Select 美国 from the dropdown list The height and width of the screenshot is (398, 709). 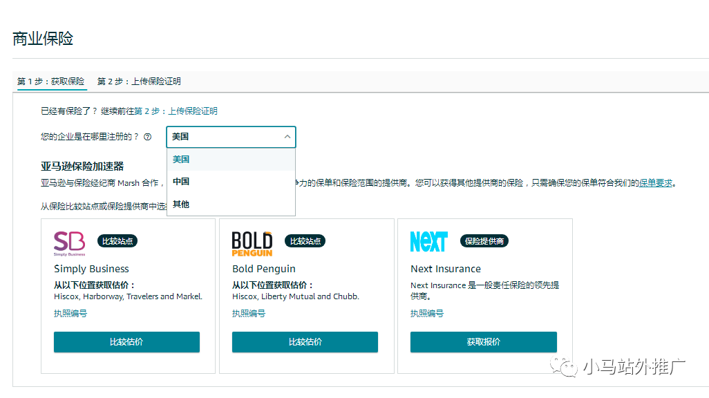click(231, 159)
